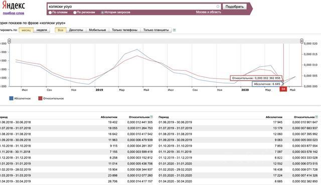Click the relative value 0,000 012 441 305

tap(140, 122)
